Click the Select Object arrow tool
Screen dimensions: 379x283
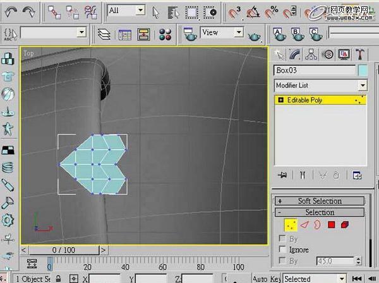[156, 12]
